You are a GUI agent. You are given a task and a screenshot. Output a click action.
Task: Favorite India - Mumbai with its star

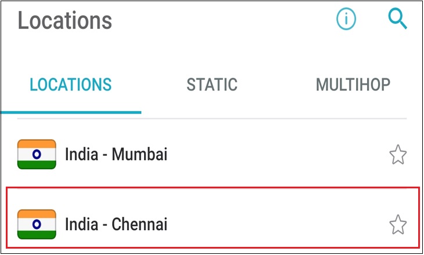pyautogui.click(x=398, y=155)
